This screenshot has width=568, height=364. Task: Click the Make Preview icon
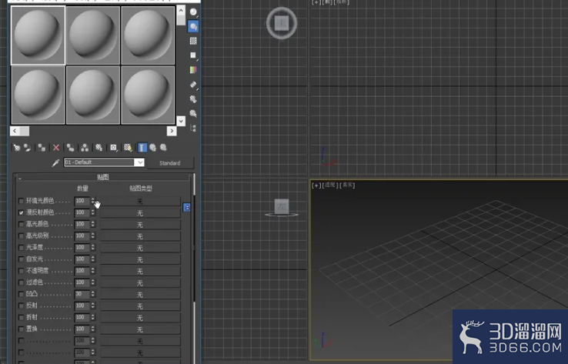(193, 85)
